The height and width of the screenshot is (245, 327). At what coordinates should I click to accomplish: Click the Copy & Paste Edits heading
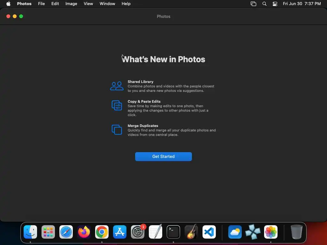[x=144, y=101]
